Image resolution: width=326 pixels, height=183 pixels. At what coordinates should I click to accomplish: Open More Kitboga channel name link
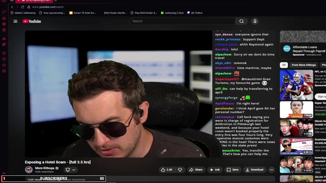[x=45, y=168]
